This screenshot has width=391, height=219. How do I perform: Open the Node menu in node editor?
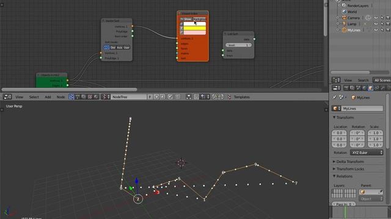[x=60, y=97]
